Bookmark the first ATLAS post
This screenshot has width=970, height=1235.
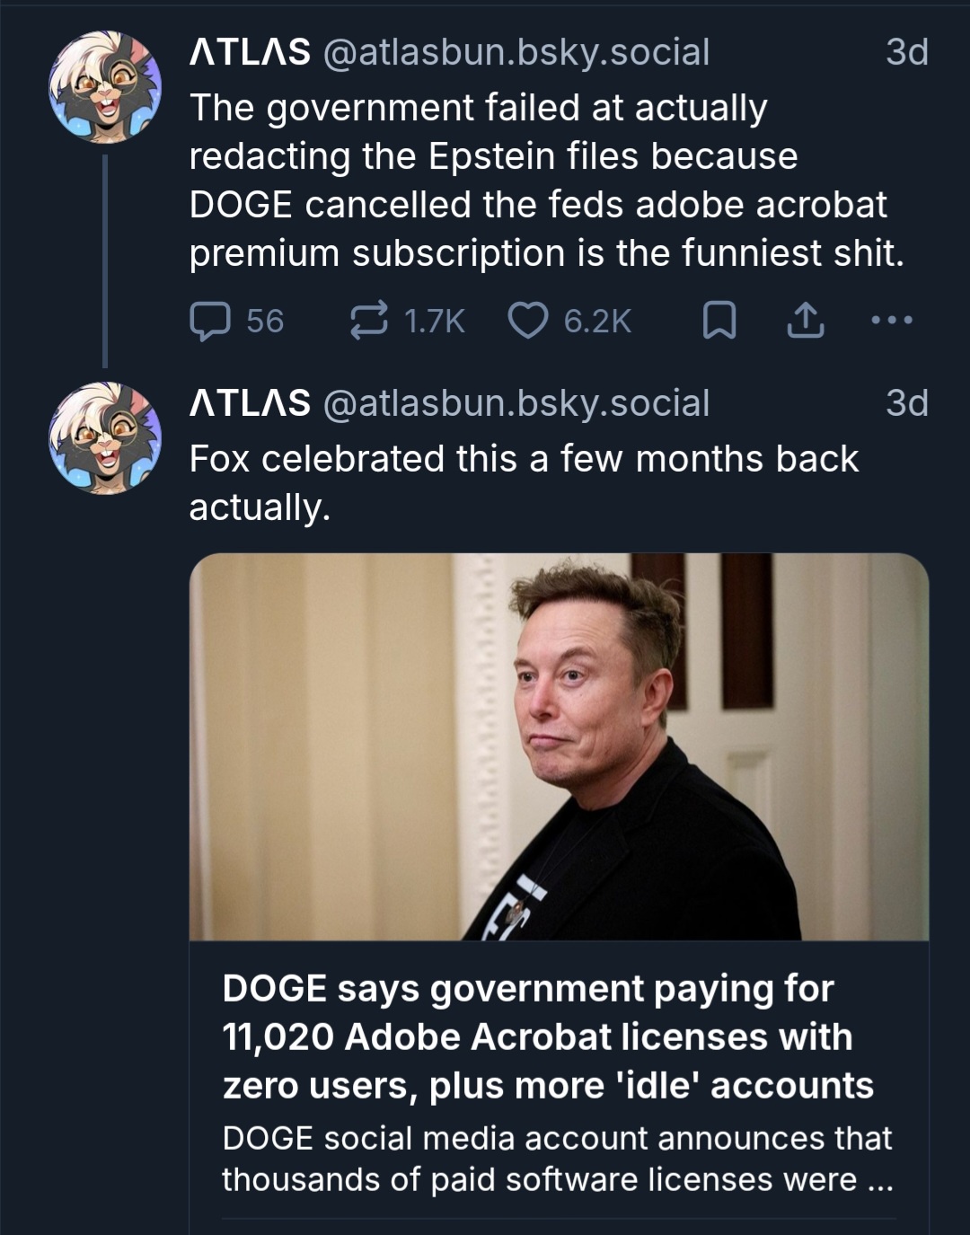(x=719, y=321)
